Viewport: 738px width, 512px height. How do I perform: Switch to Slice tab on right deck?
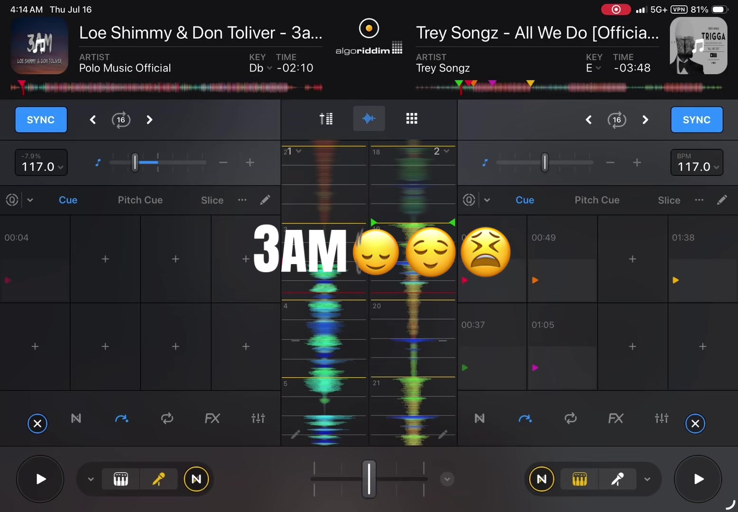(x=669, y=200)
